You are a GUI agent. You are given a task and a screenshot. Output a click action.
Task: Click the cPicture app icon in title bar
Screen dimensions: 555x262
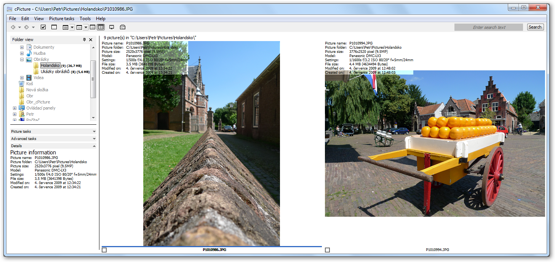[10, 9]
